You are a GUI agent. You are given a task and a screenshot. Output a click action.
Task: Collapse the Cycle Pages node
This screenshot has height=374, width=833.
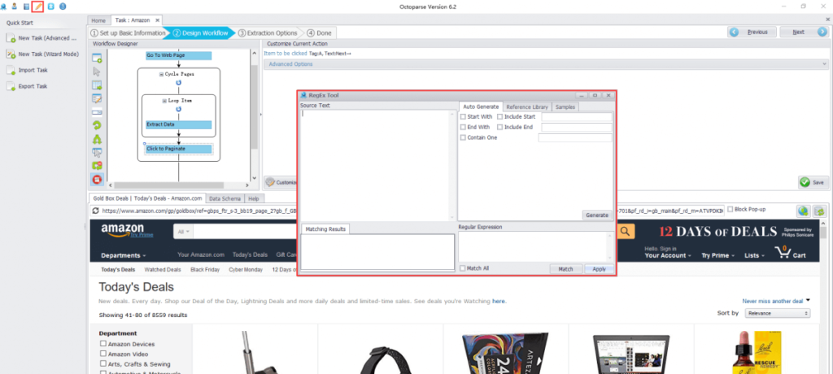coord(162,75)
